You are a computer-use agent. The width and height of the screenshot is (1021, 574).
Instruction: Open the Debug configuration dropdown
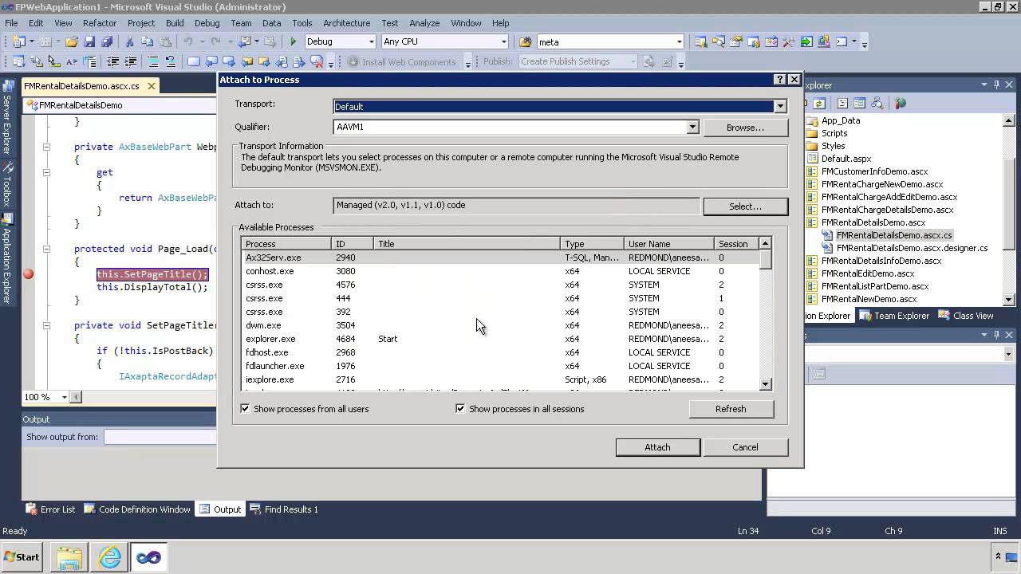tap(371, 41)
